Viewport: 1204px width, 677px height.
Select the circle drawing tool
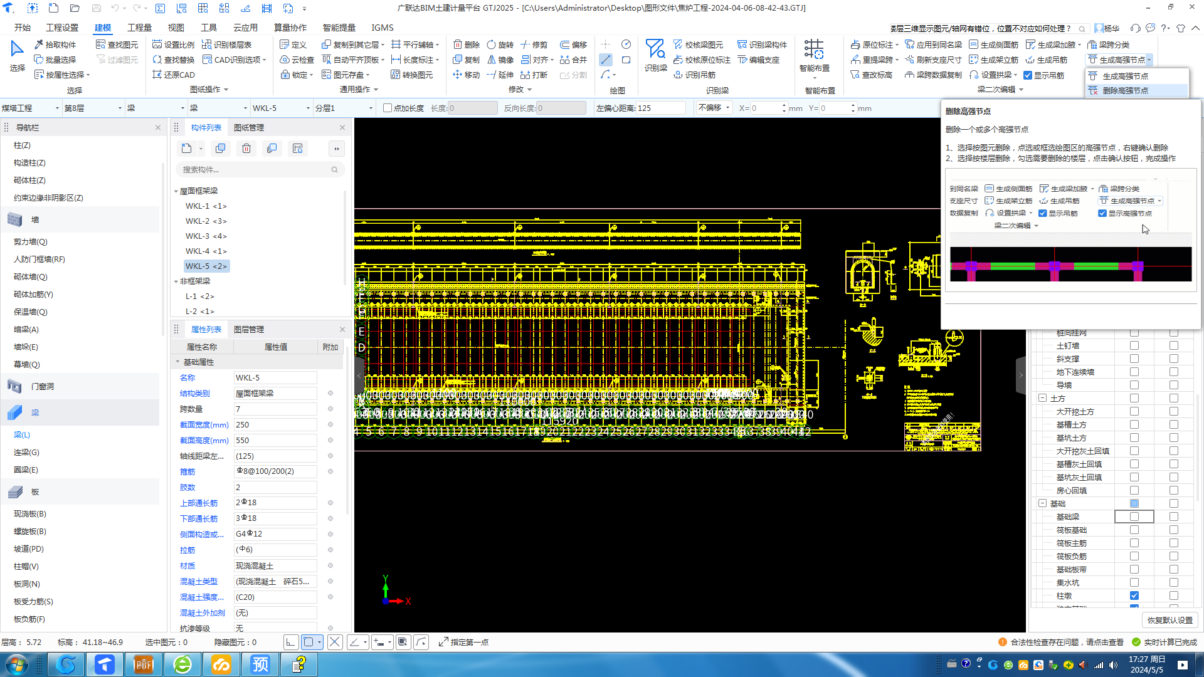coord(626,44)
